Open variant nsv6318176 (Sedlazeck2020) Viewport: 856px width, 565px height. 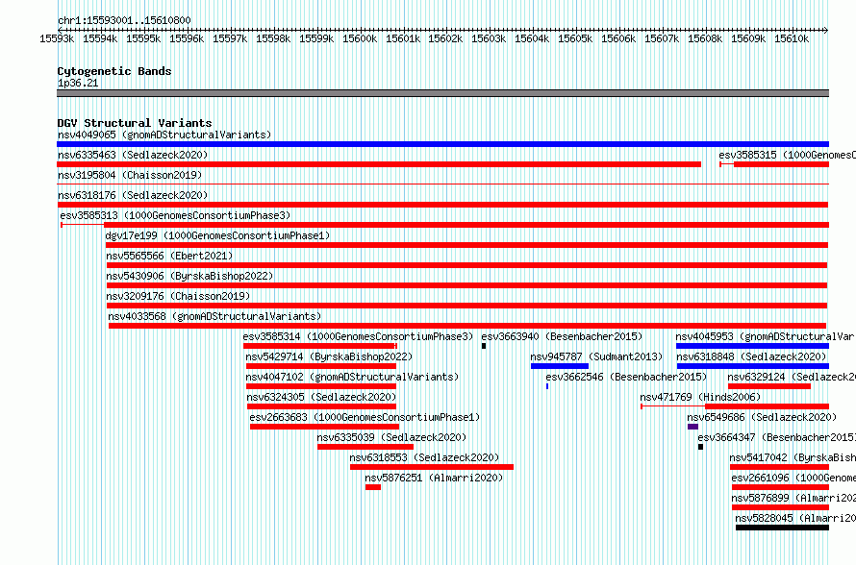pyautogui.click(x=133, y=195)
